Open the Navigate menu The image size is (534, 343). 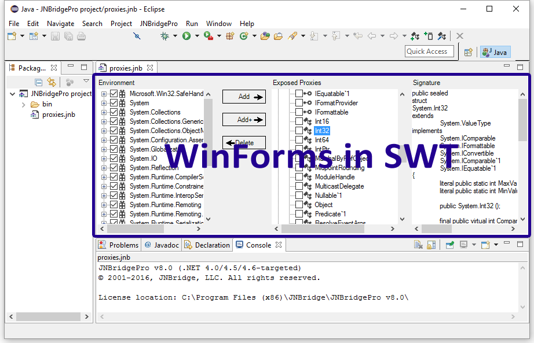[x=61, y=24]
